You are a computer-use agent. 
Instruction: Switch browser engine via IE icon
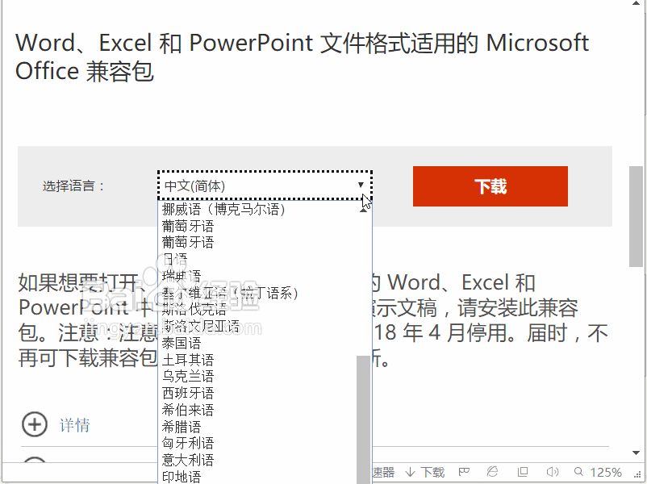point(493,471)
